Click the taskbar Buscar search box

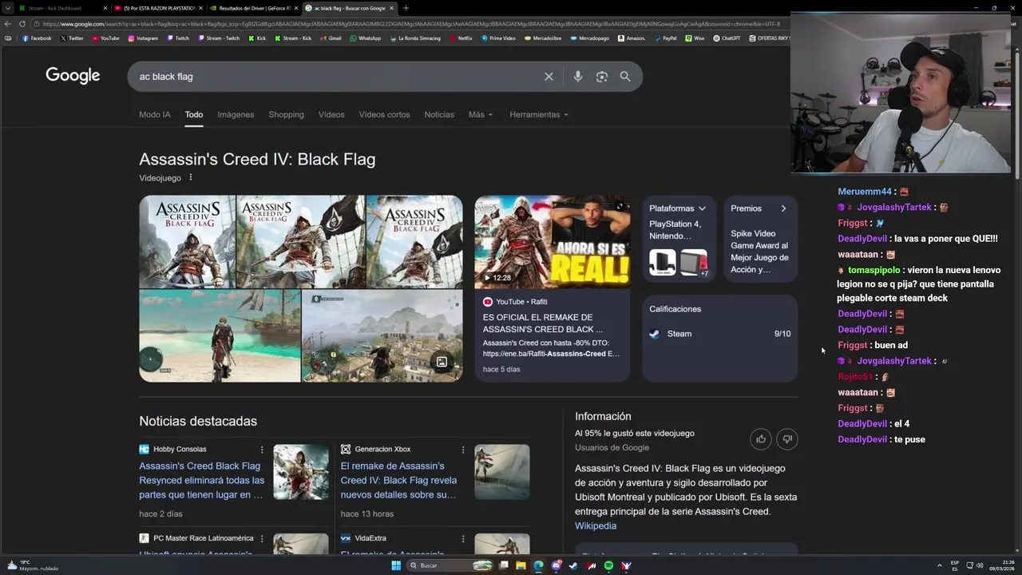(x=450, y=565)
